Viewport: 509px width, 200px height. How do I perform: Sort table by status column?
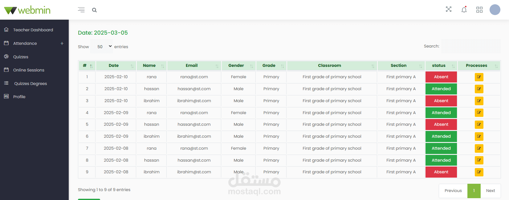click(441, 66)
